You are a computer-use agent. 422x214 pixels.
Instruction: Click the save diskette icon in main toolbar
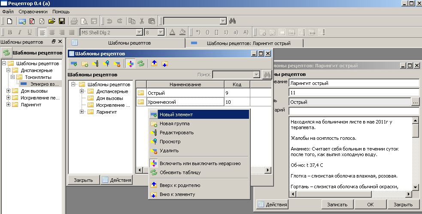[x=62, y=21]
